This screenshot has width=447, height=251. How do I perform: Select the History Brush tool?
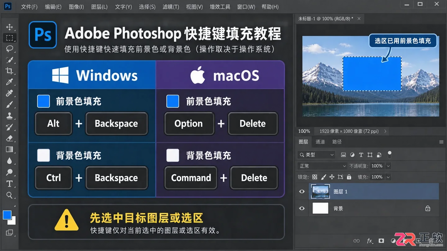tap(9, 127)
